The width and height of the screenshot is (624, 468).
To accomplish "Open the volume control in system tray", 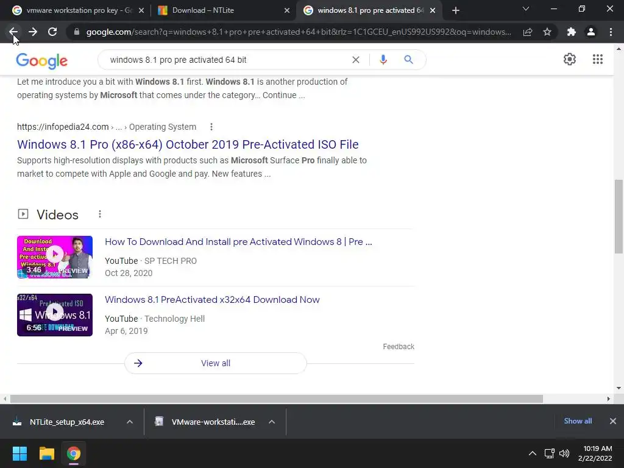I will 564,453.
